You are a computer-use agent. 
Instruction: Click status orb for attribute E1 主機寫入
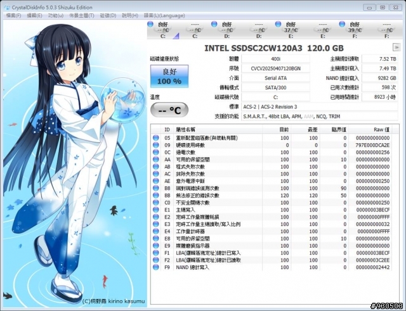click(x=155, y=210)
